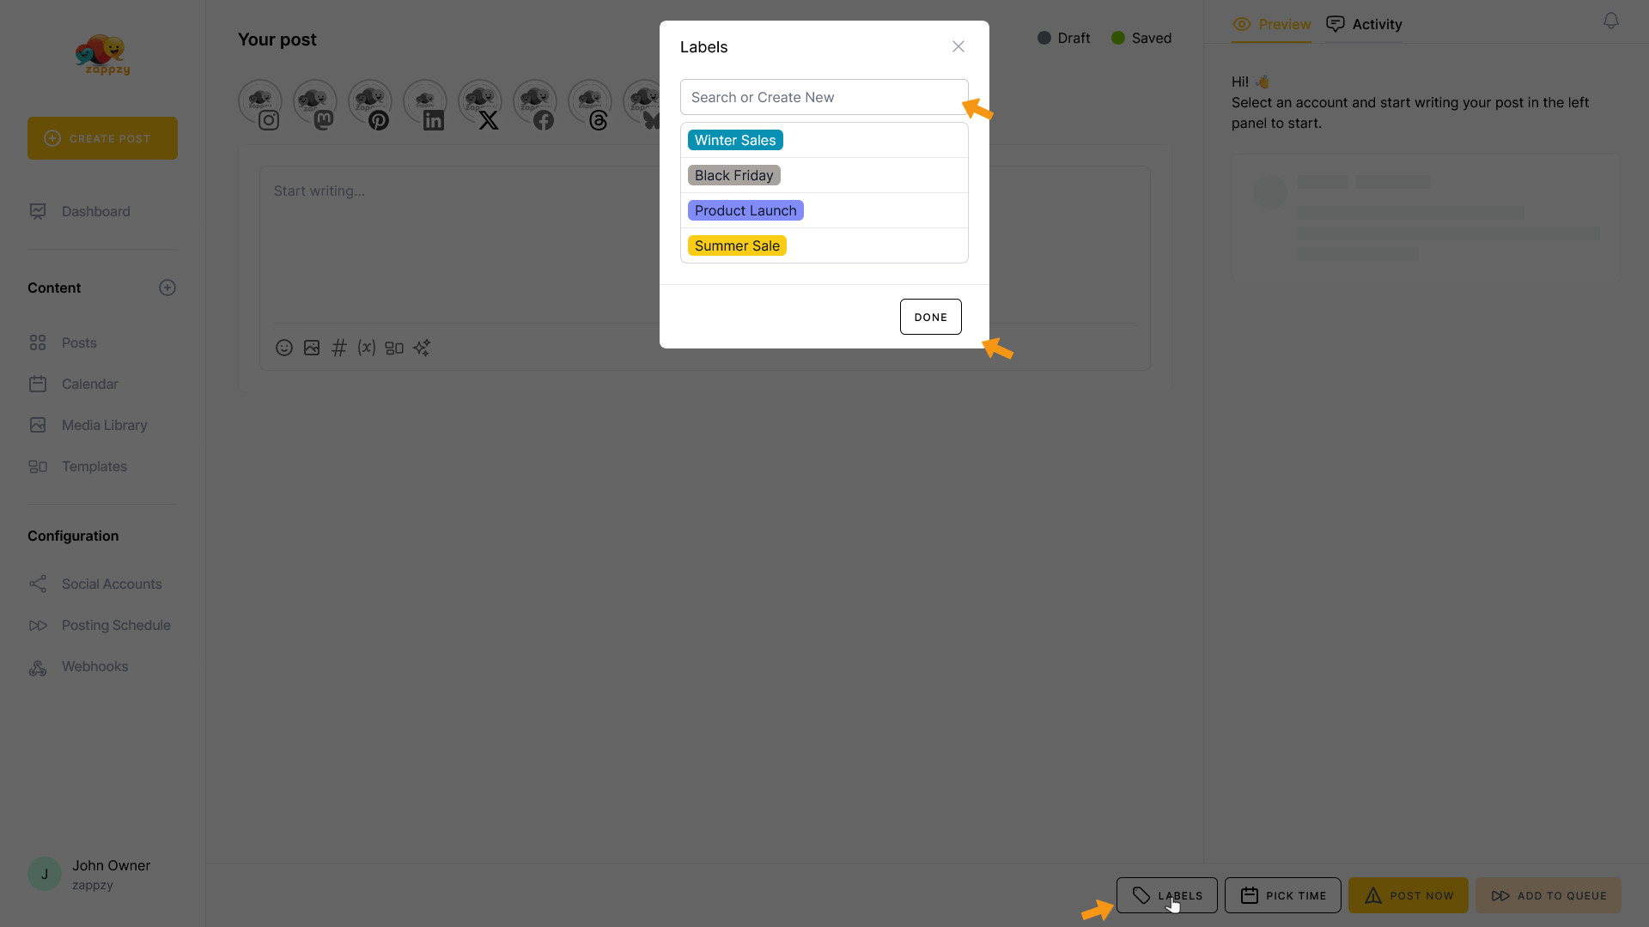The height and width of the screenshot is (927, 1649).
Task: Select the Winter Sales label
Action: (x=735, y=140)
